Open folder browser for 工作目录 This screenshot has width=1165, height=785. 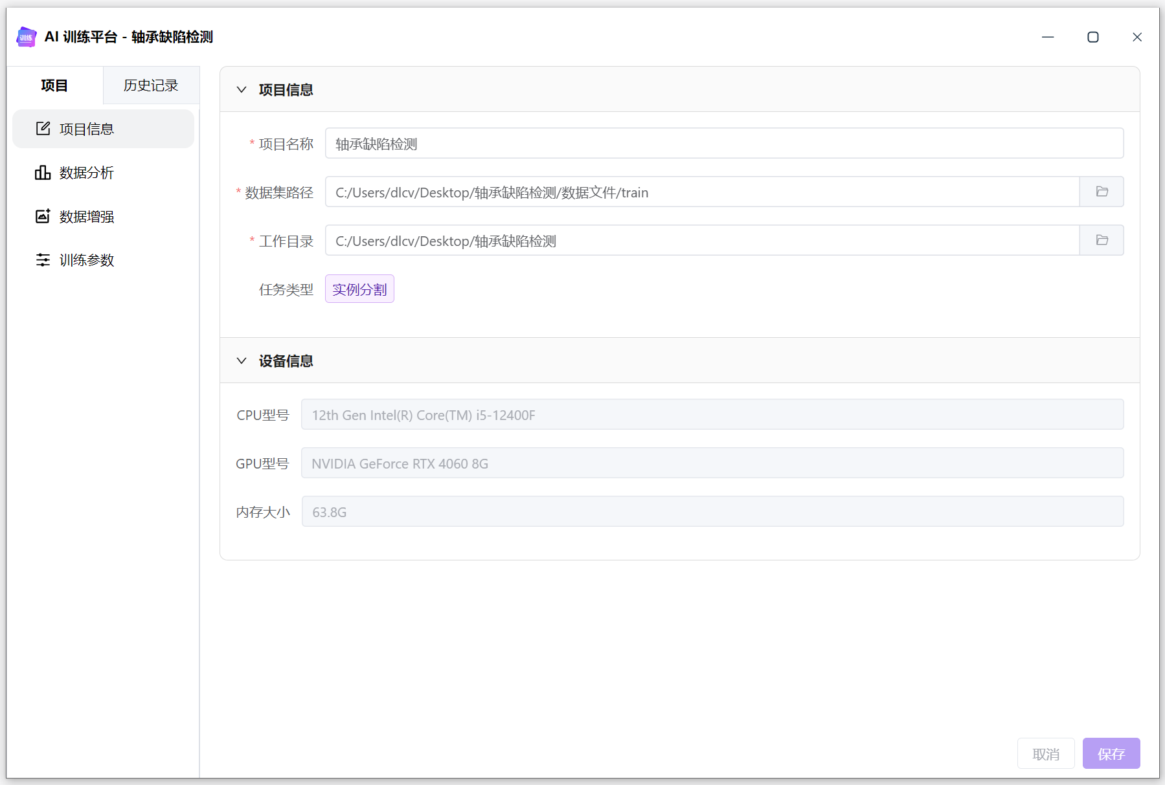(x=1102, y=240)
